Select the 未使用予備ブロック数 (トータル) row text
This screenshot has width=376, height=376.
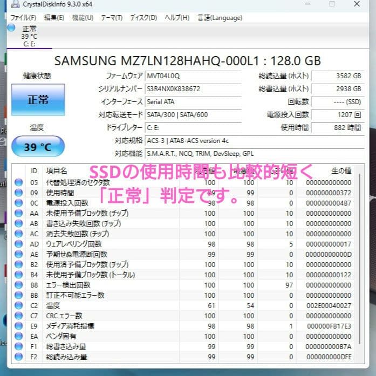tap(91, 275)
